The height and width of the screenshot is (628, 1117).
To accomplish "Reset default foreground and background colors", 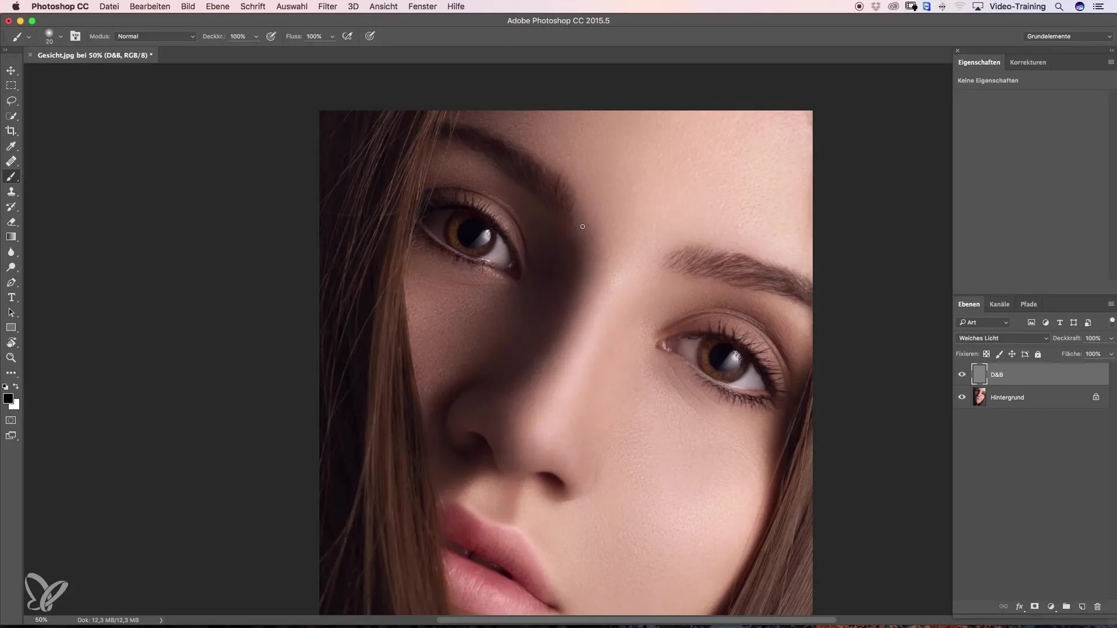I will (x=5, y=386).
